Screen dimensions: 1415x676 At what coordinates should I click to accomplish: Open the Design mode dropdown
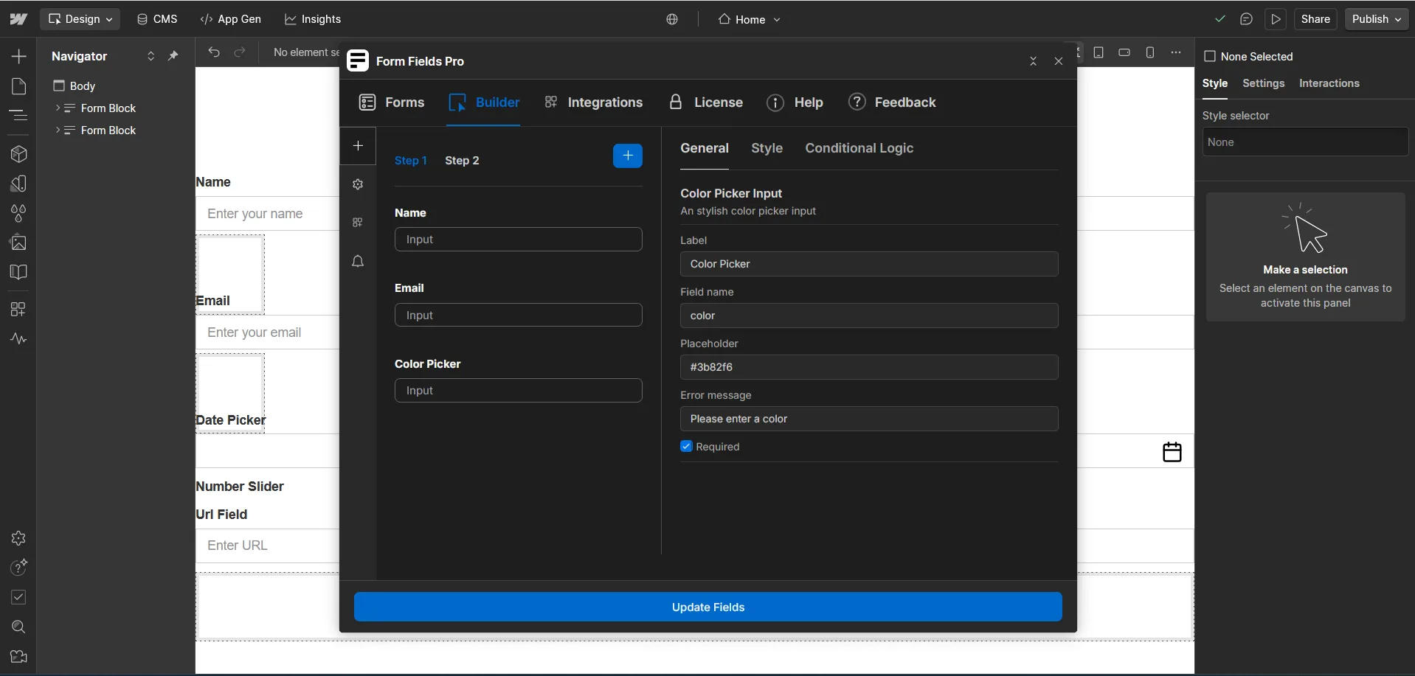80,19
